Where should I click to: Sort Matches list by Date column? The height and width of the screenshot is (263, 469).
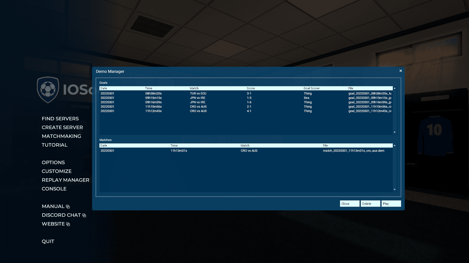[134, 146]
